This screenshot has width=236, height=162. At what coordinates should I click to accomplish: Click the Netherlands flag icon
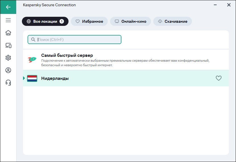(x=32, y=78)
